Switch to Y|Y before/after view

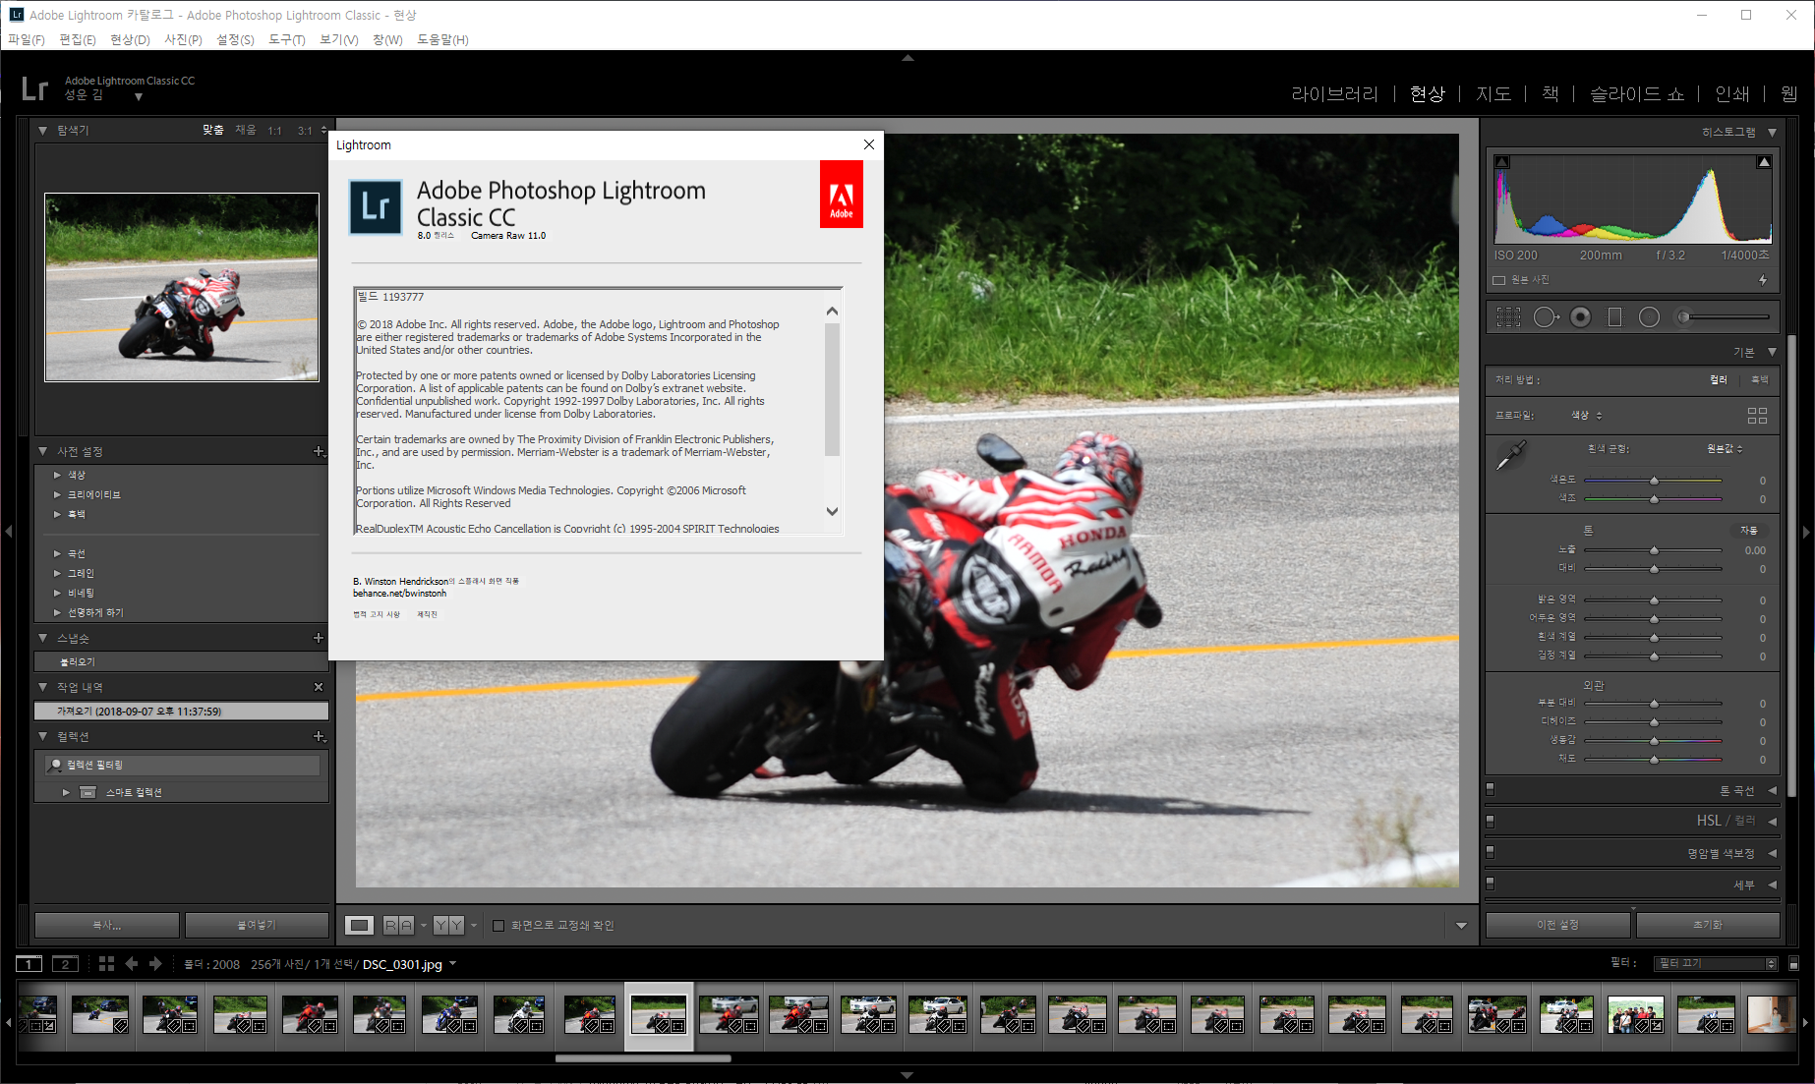[448, 925]
